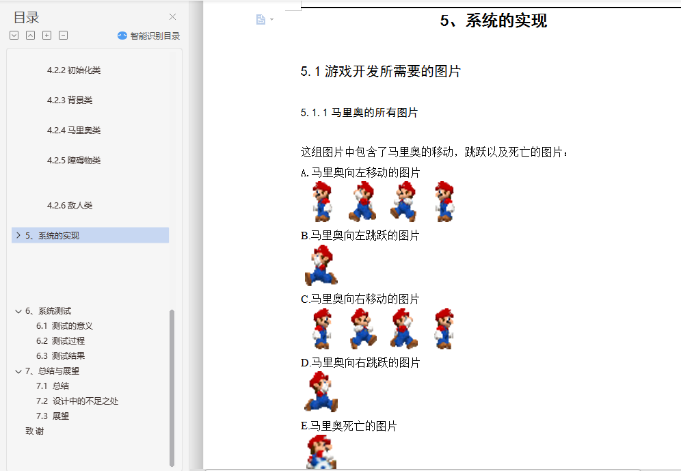Click the minus icon to demote heading level
The width and height of the screenshot is (681, 471).
coord(64,35)
